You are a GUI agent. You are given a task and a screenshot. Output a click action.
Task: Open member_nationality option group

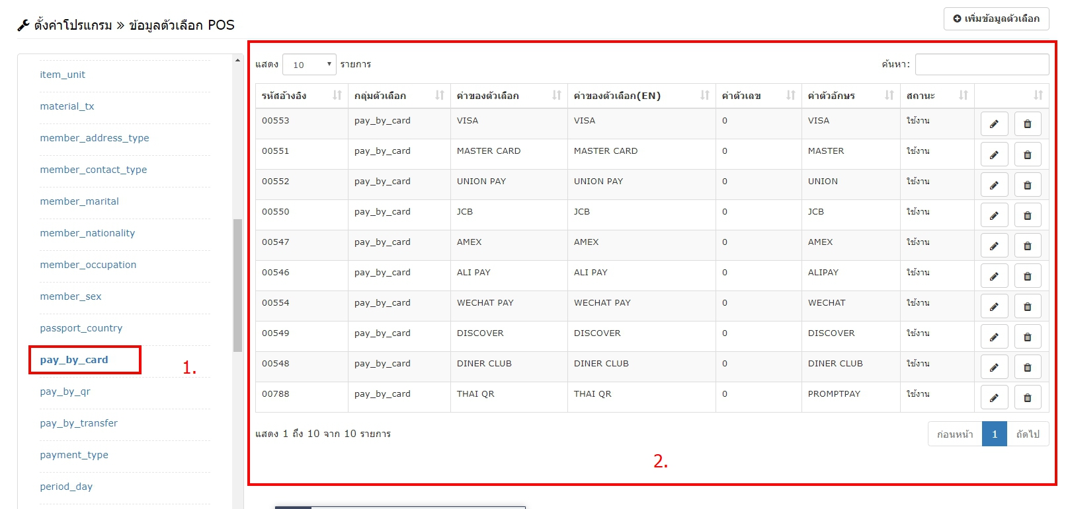87,233
